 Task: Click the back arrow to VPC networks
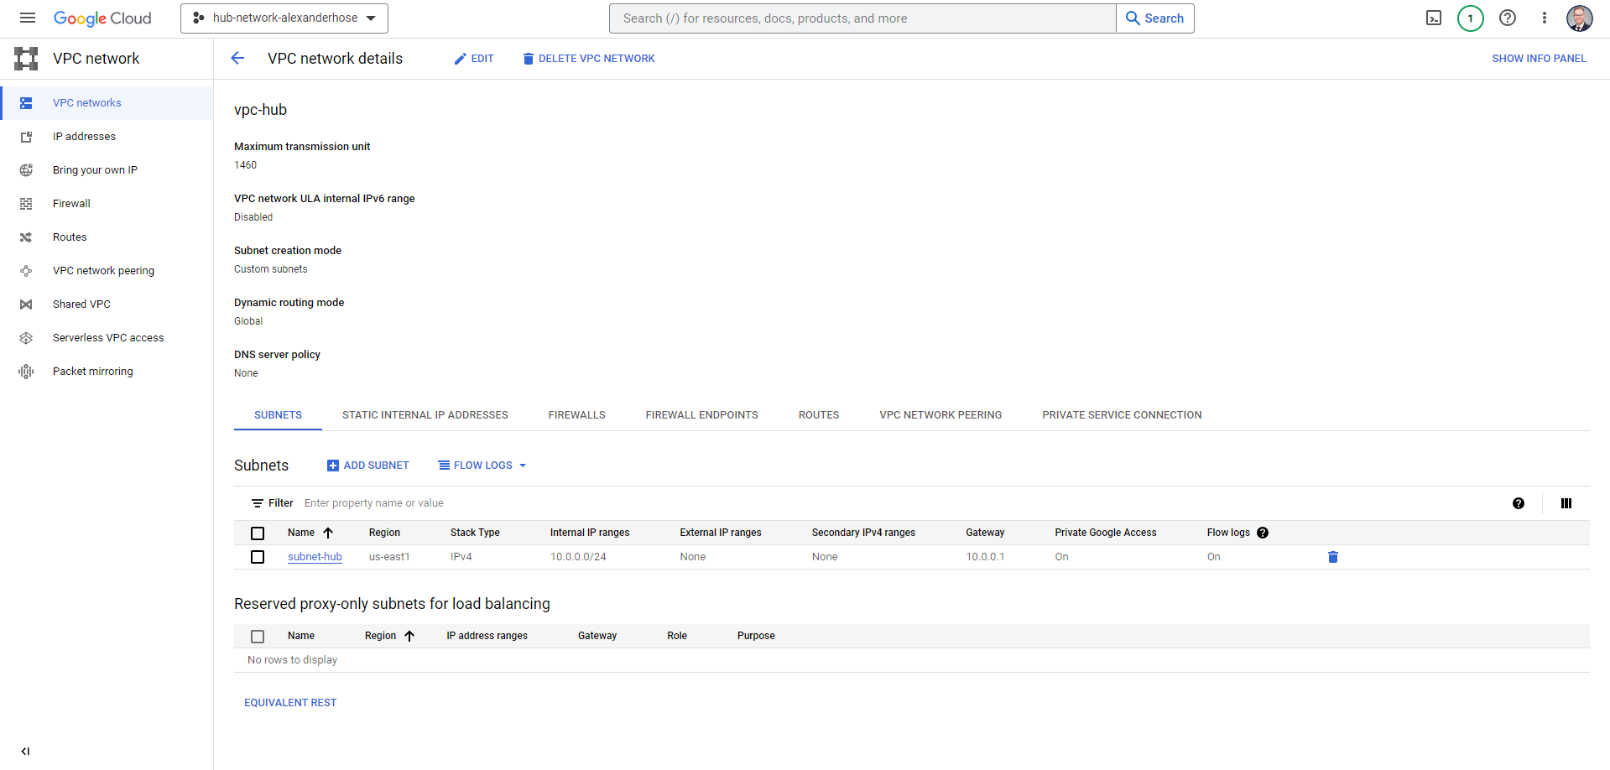pyautogui.click(x=237, y=58)
